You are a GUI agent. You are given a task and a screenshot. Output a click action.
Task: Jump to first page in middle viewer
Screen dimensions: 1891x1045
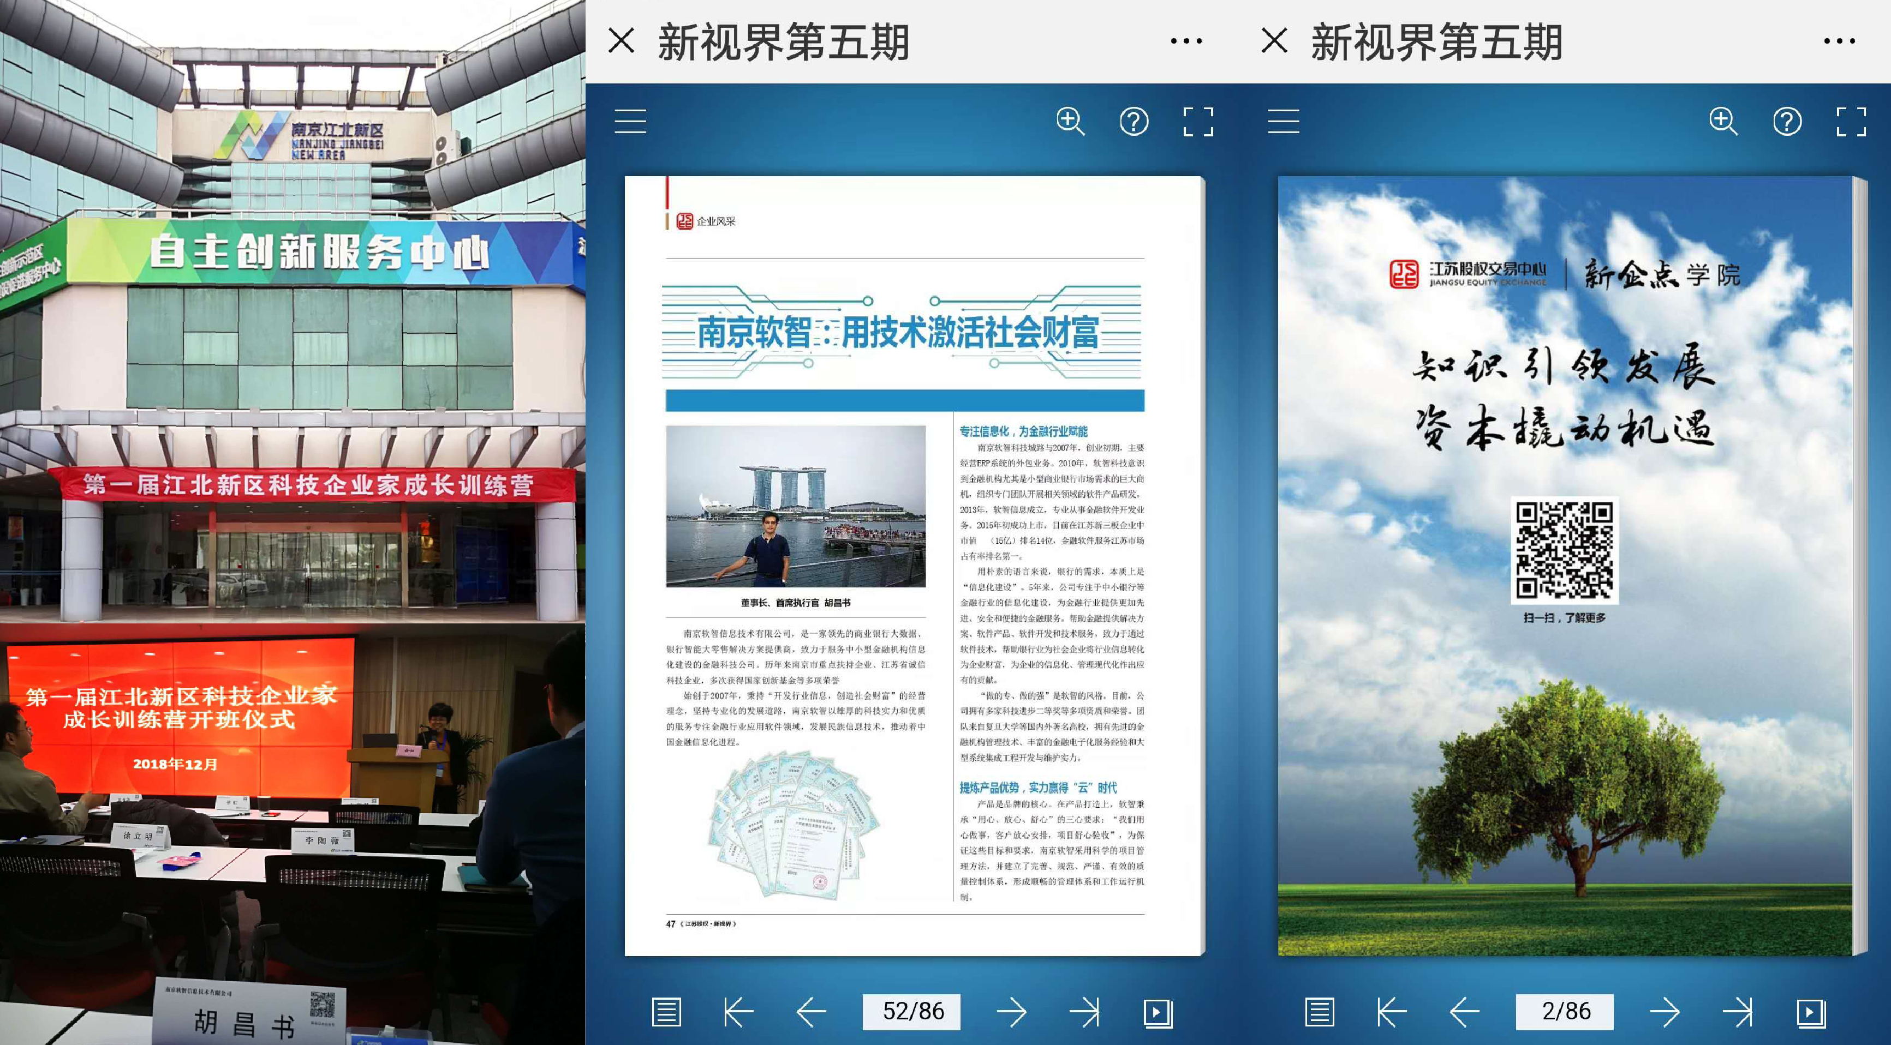738,1012
